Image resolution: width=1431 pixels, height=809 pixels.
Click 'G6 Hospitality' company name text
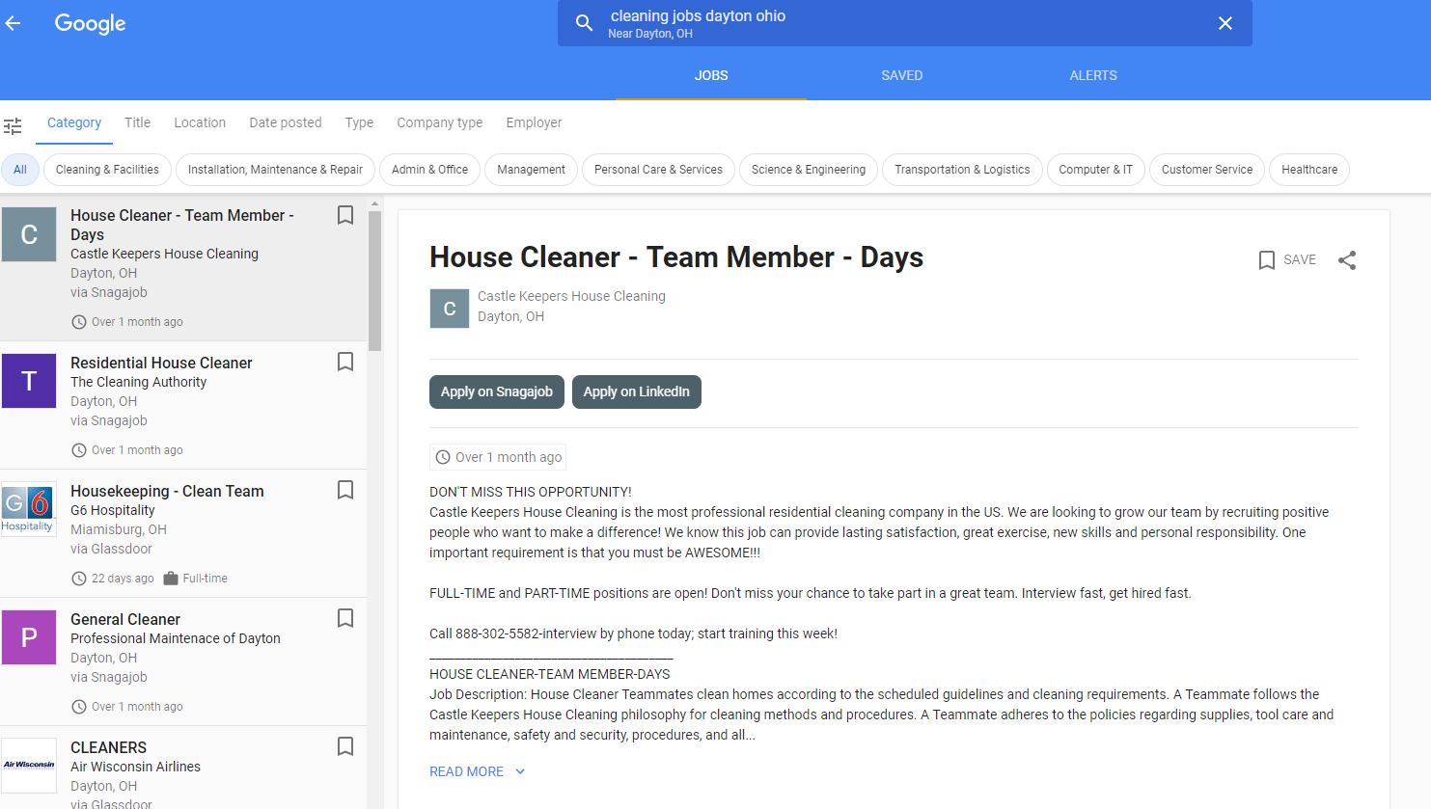pyautogui.click(x=113, y=510)
